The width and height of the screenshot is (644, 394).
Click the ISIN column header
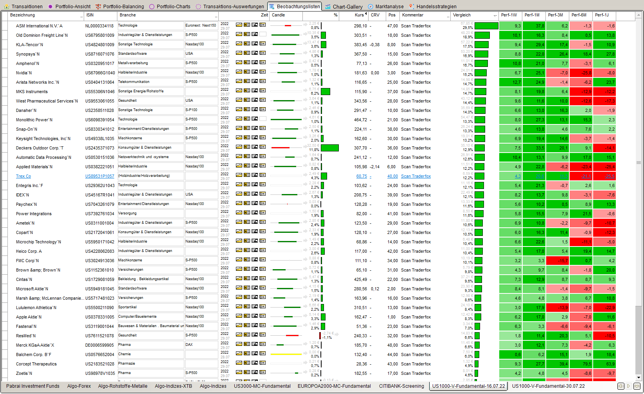[101, 15]
